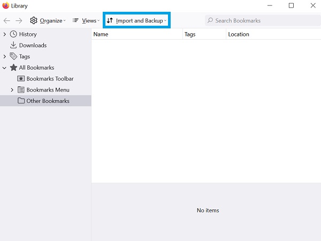
Task: Click the Organize gear icon
Action: point(34,21)
